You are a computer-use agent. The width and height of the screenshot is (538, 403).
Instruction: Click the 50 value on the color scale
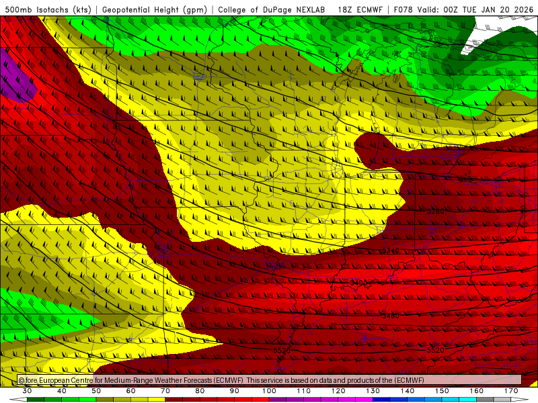pyautogui.click(x=96, y=391)
